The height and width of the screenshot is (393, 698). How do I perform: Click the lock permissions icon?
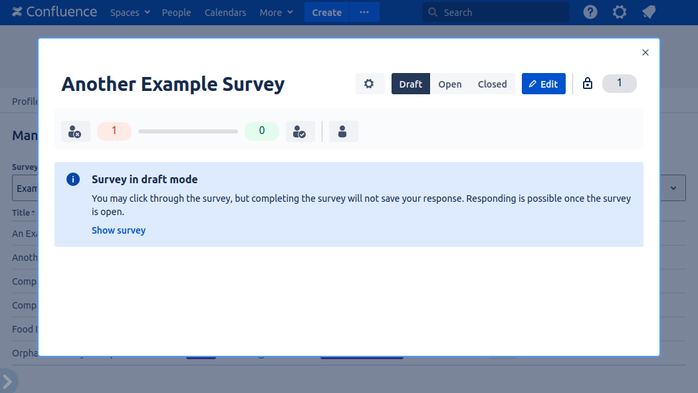click(x=588, y=84)
